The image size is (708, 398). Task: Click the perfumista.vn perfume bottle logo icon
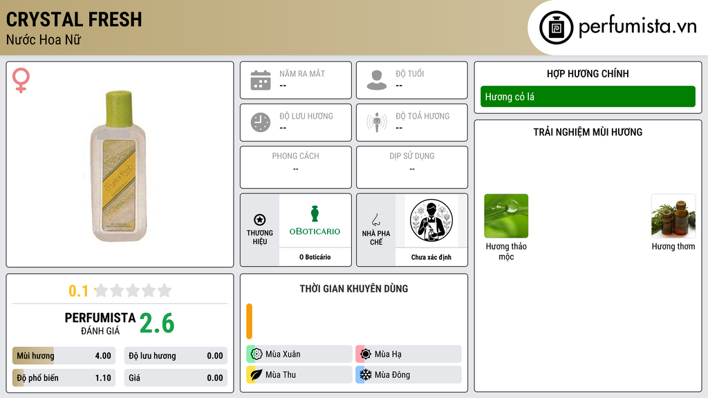point(556,28)
